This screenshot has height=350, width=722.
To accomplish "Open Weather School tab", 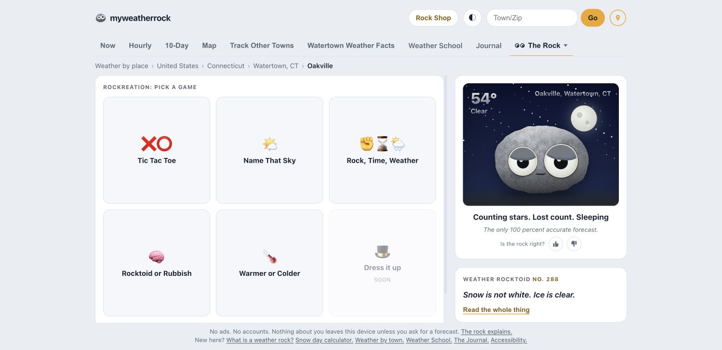I will coord(435,45).
